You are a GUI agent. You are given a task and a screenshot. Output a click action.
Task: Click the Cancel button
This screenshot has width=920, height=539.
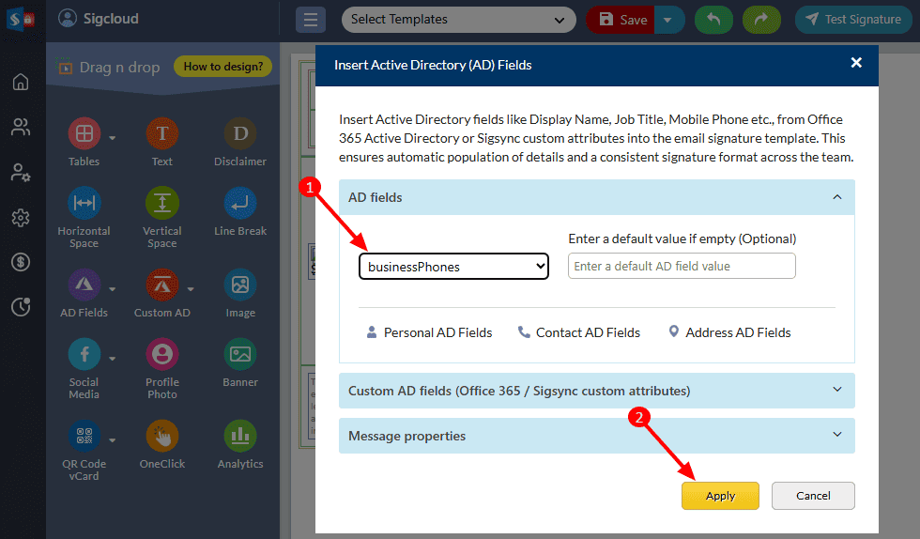coord(813,496)
